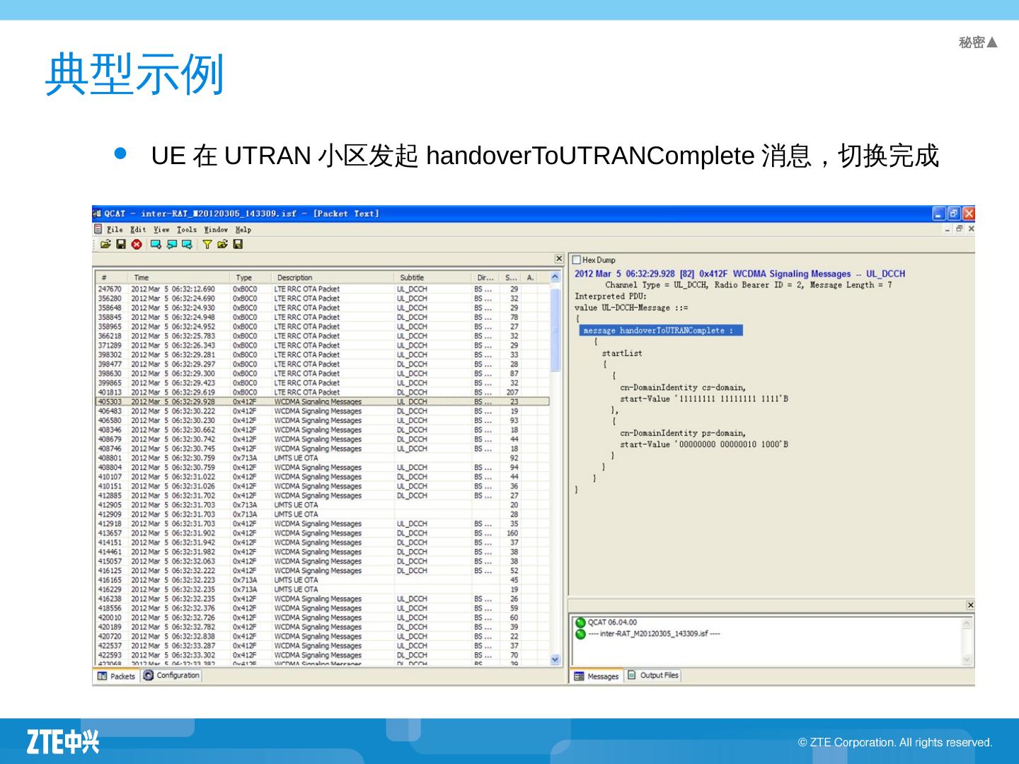Click the inter-RAT_M20120305_143309.isf message entry
This screenshot has height=764, width=1019.
coord(655,634)
